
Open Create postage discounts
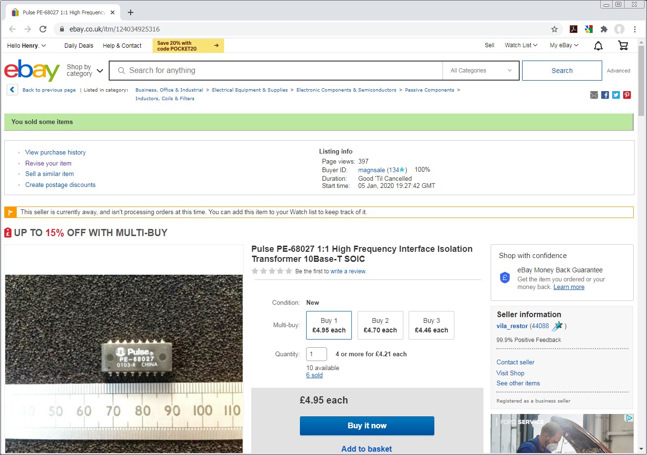coord(61,185)
